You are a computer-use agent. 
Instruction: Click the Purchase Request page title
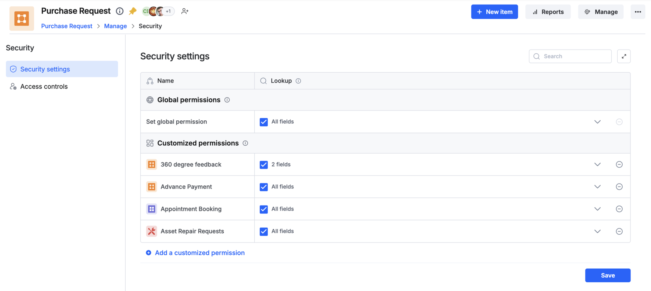coord(76,11)
